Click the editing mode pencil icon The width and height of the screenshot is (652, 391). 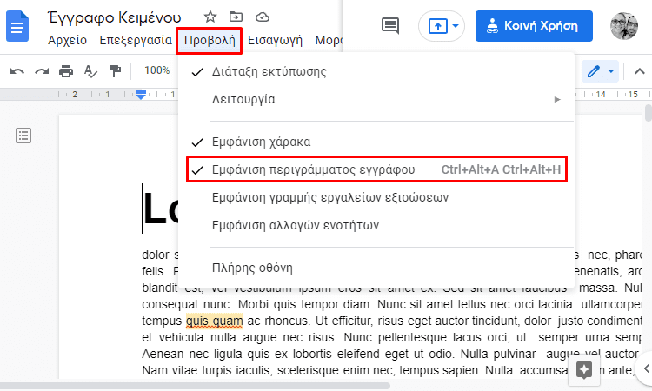594,71
